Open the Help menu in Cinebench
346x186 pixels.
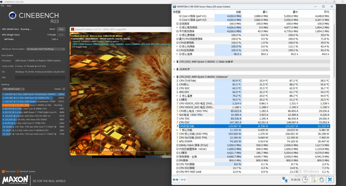[9, 6]
